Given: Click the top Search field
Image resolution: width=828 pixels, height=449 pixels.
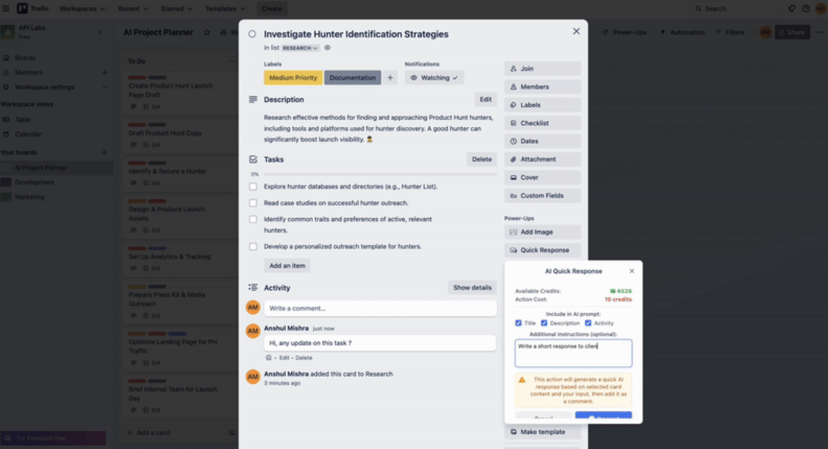Looking at the screenshot, I should 736,9.
